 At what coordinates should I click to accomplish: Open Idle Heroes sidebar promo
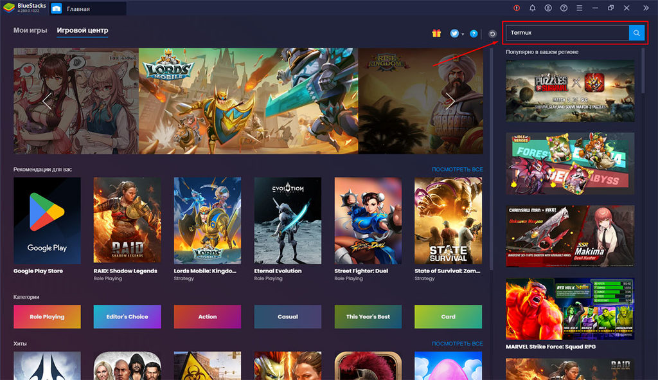570,163
